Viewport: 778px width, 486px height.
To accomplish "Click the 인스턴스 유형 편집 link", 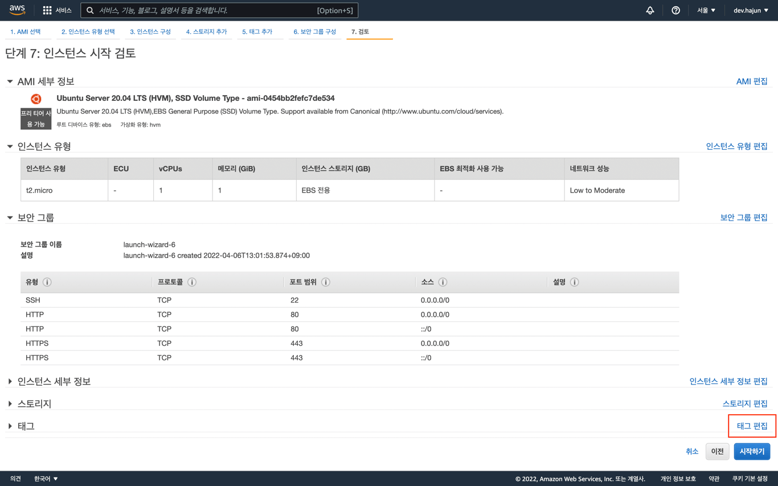I will 736,146.
